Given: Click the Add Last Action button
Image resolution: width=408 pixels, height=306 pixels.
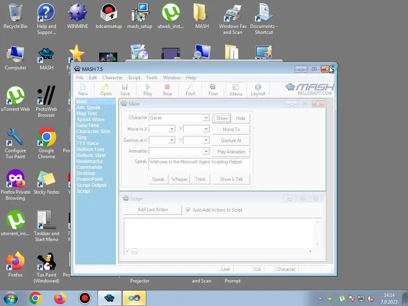Looking at the screenshot, I should pos(153,210).
